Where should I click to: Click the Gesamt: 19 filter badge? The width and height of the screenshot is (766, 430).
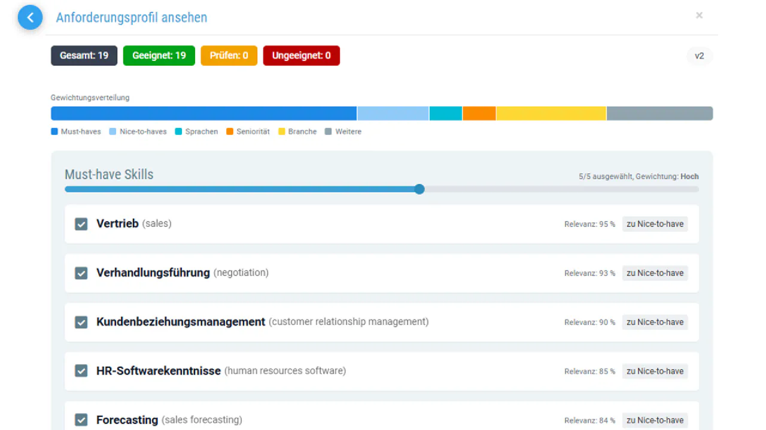[84, 56]
